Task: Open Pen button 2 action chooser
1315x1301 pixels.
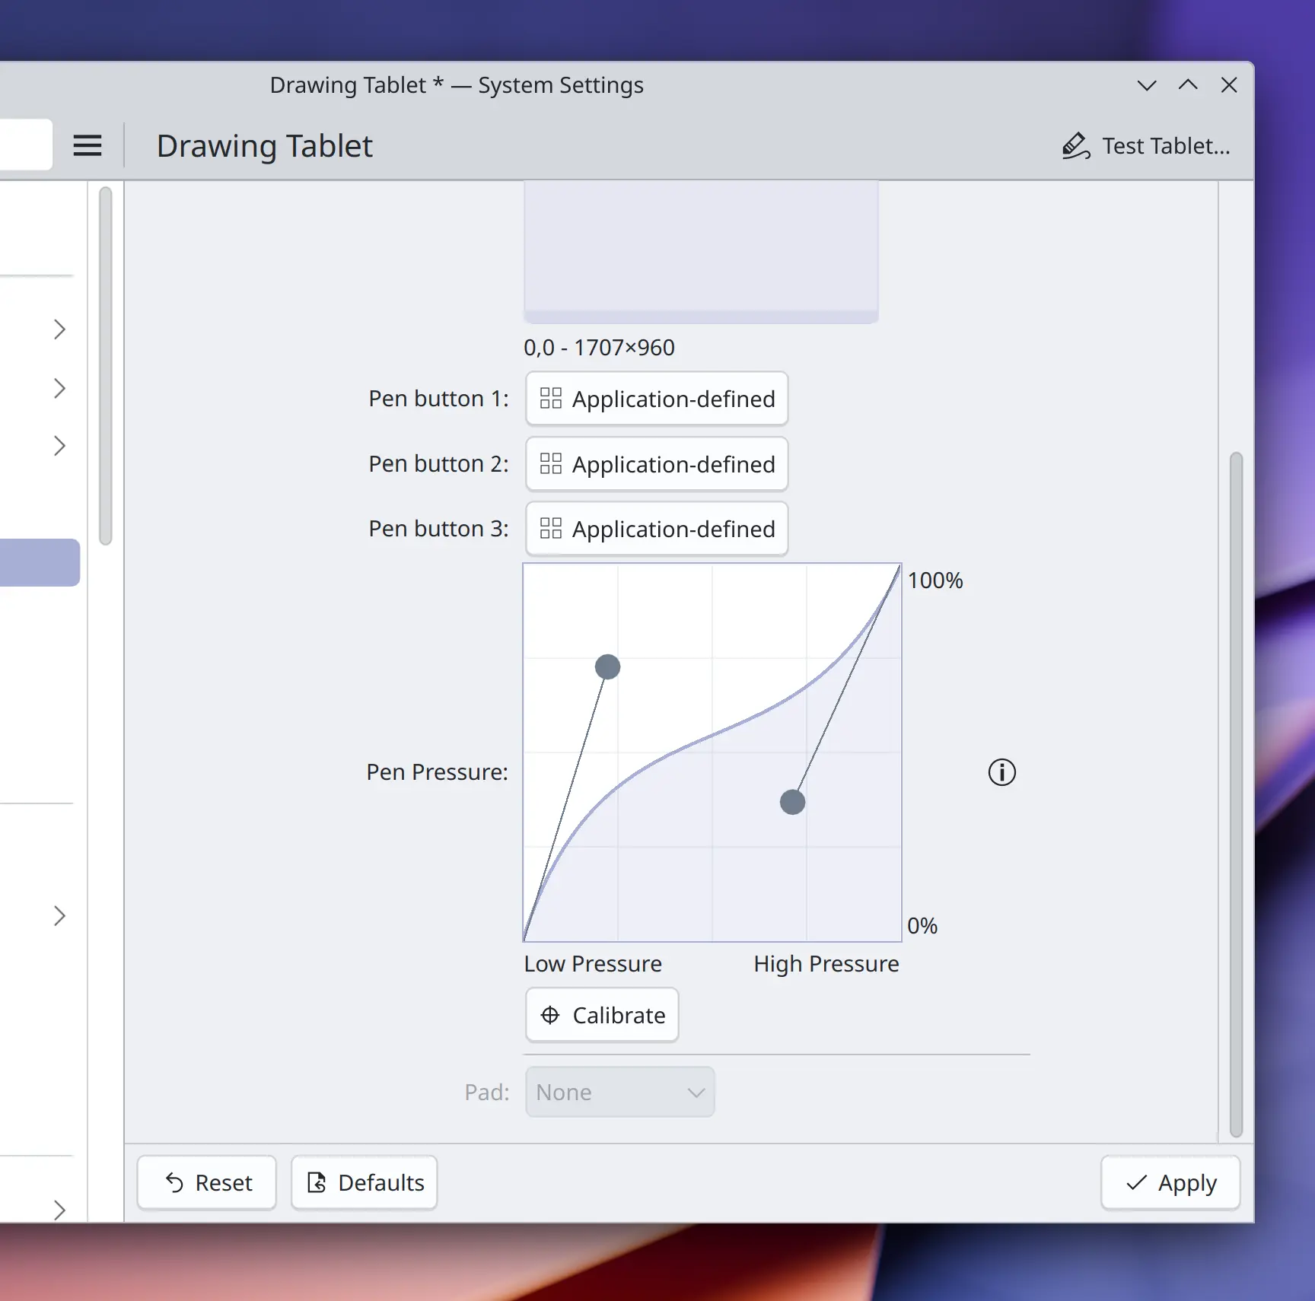Action: point(657,464)
